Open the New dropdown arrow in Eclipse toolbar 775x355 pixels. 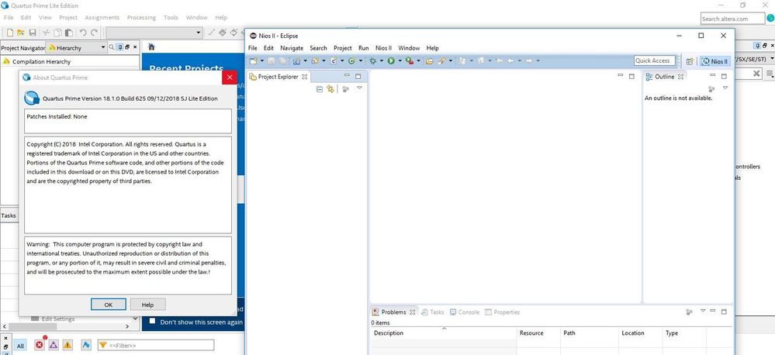pyautogui.click(x=261, y=60)
